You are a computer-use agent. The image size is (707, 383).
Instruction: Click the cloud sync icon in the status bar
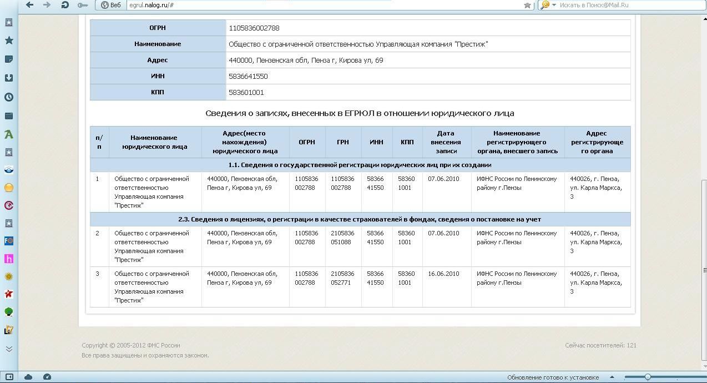[28, 377]
